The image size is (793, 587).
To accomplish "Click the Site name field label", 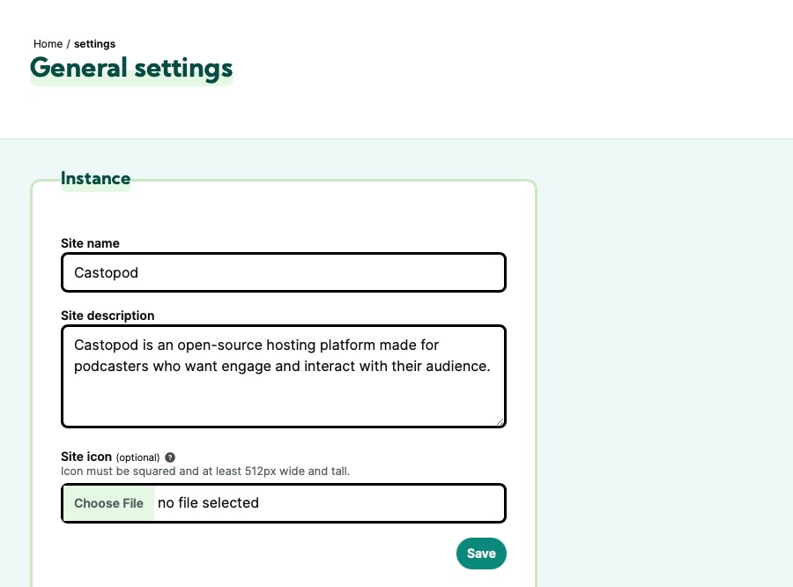I will [x=90, y=243].
